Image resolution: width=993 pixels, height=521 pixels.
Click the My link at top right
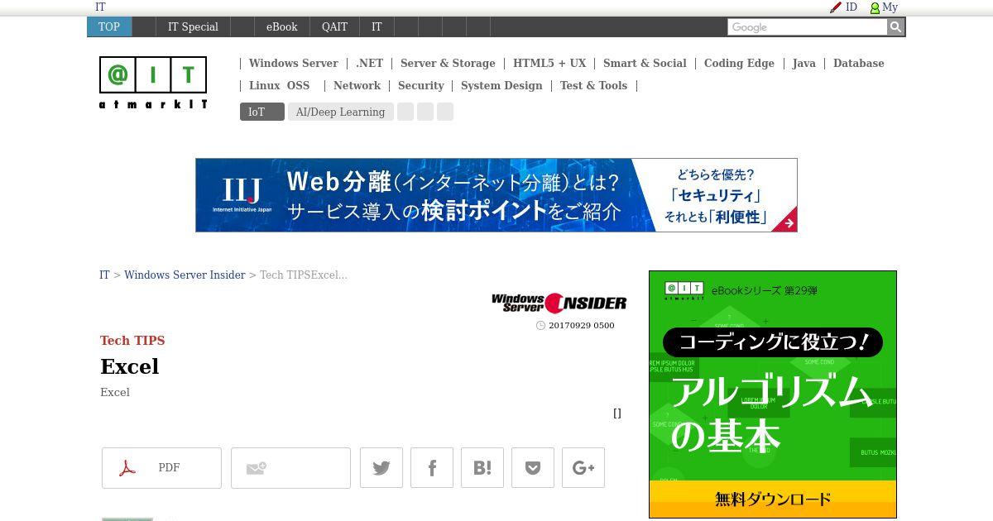pyautogui.click(x=890, y=7)
